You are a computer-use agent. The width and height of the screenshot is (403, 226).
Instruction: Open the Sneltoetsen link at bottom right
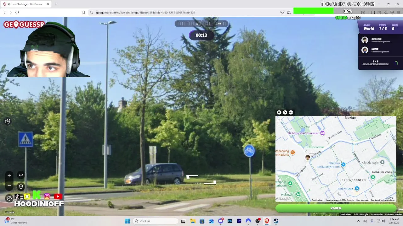(x=346, y=214)
